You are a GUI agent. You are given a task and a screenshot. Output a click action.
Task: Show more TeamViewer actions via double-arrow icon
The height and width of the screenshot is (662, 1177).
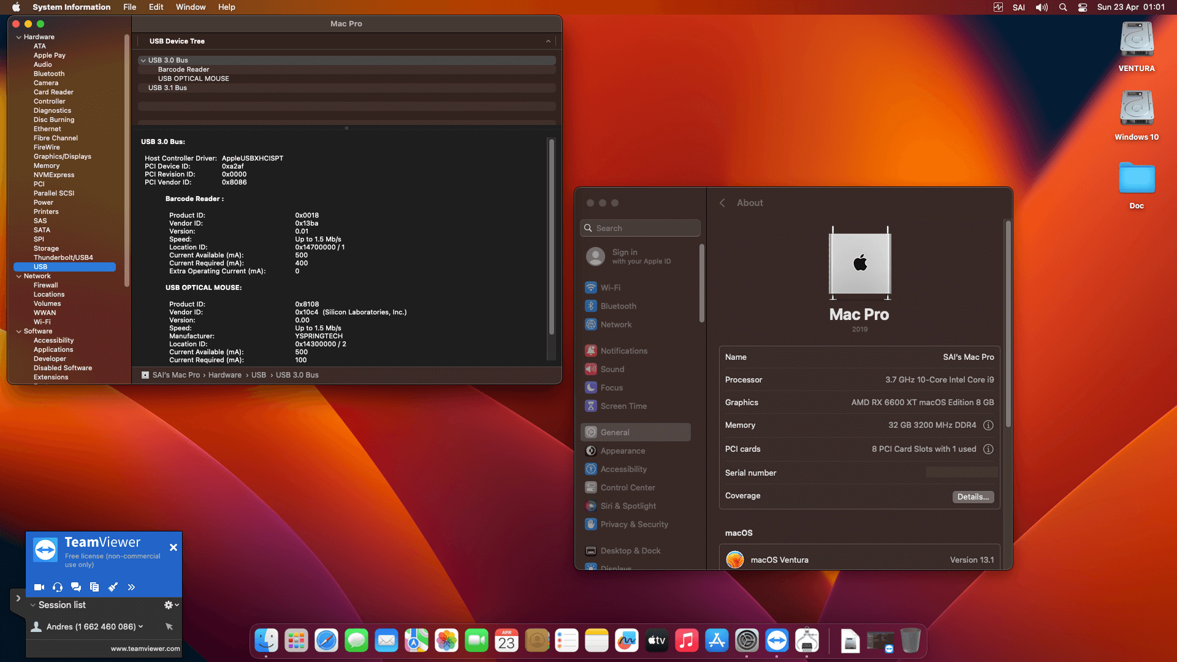tap(131, 587)
